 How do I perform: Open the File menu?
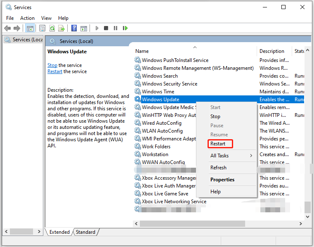(10, 18)
